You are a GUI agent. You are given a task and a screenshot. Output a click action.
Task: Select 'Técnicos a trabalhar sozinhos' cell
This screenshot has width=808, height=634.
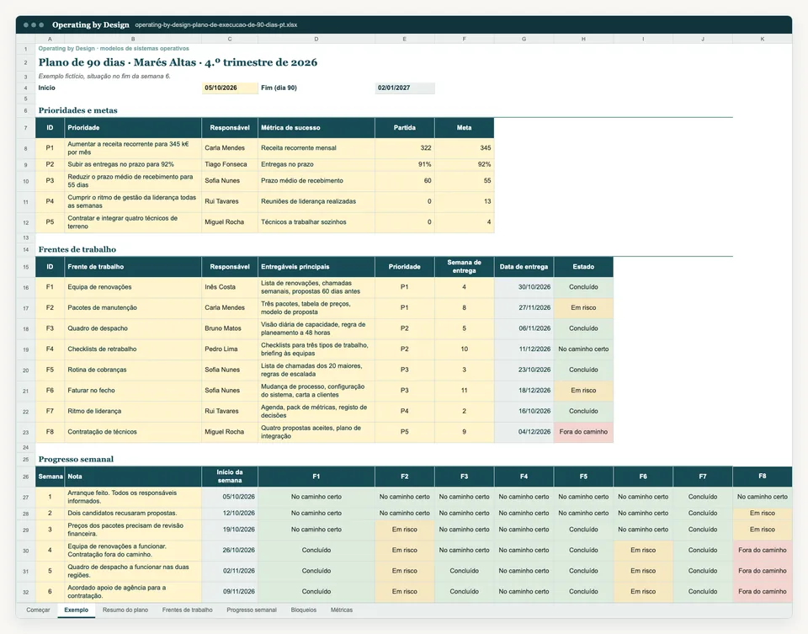(316, 222)
